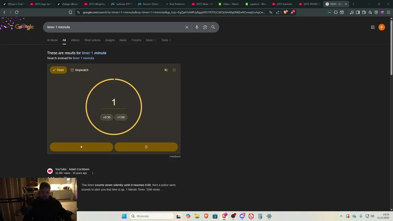The height and width of the screenshot is (221, 393).
Task: Open the Forums results tab
Action: pyautogui.click(x=136, y=40)
